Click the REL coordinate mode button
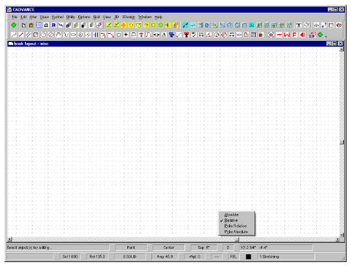 pos(234,257)
